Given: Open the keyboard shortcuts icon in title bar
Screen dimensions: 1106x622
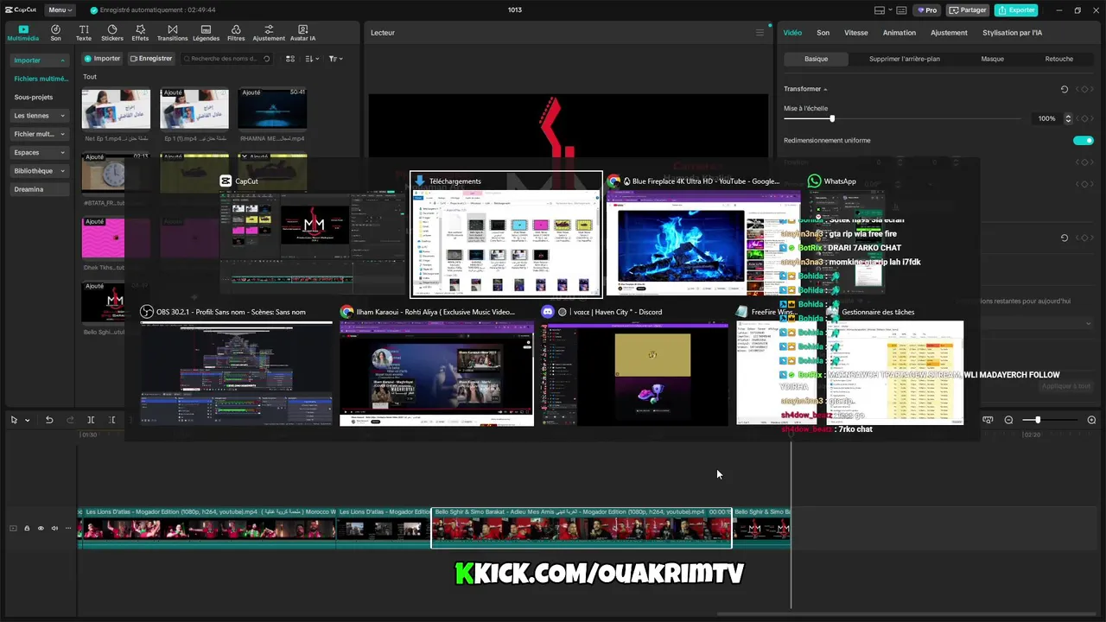Looking at the screenshot, I should [x=899, y=10].
